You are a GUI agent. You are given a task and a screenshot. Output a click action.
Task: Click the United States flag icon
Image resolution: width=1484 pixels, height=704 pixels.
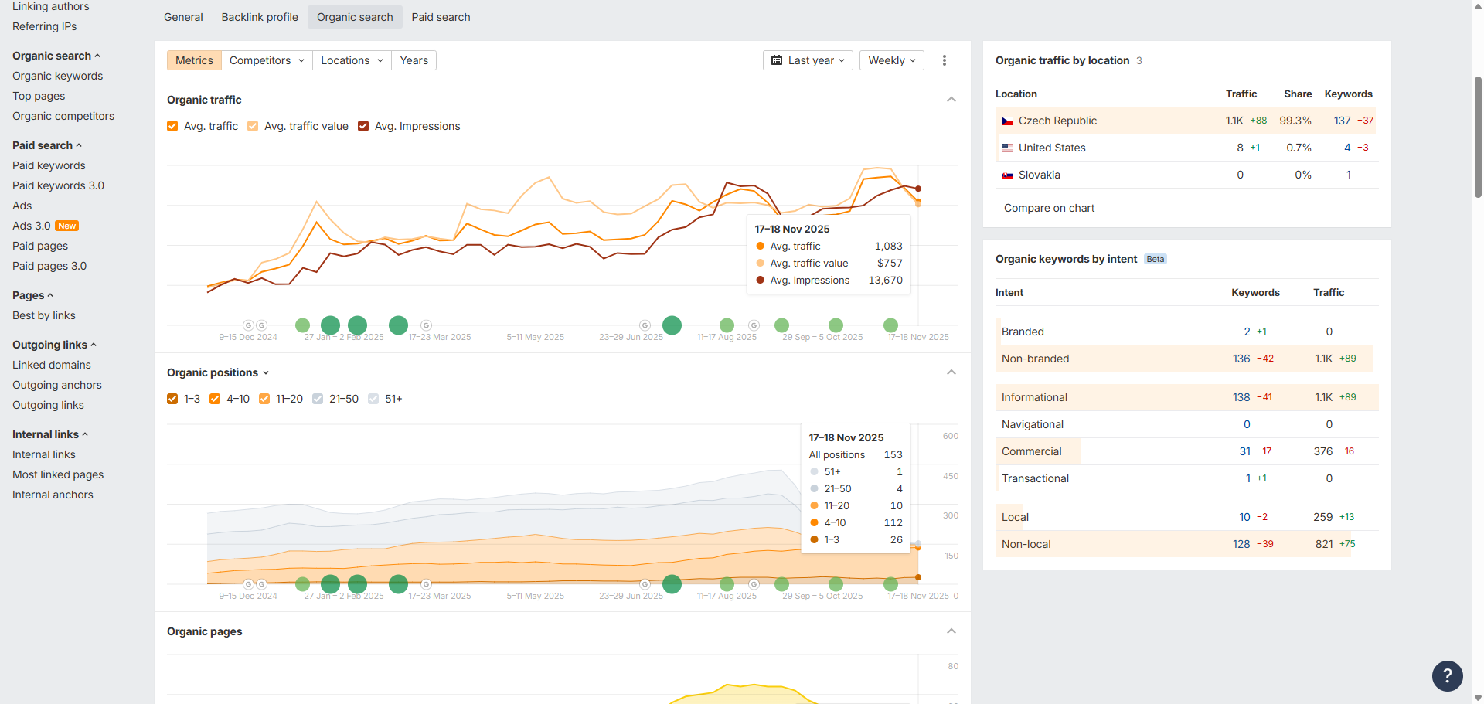point(1006,148)
